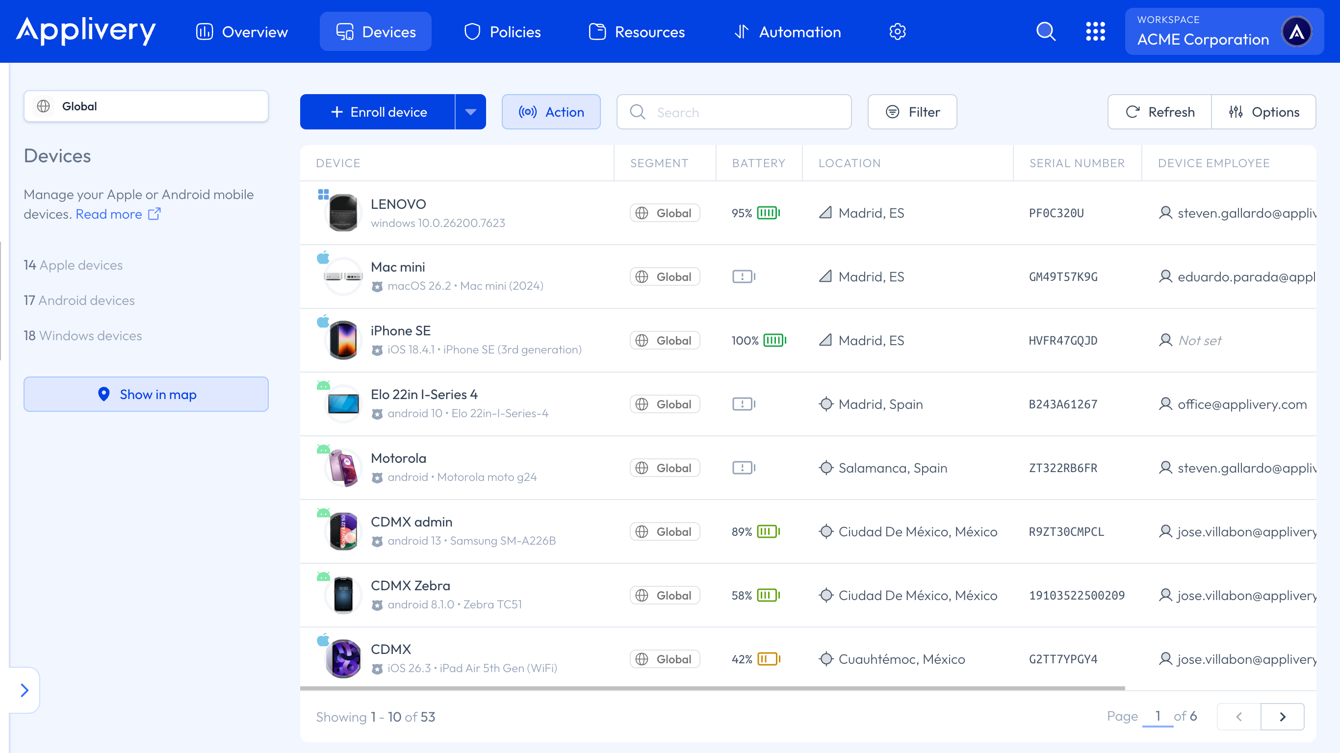Image resolution: width=1340 pixels, height=753 pixels.
Task: Open the Filter button
Action: click(x=912, y=112)
